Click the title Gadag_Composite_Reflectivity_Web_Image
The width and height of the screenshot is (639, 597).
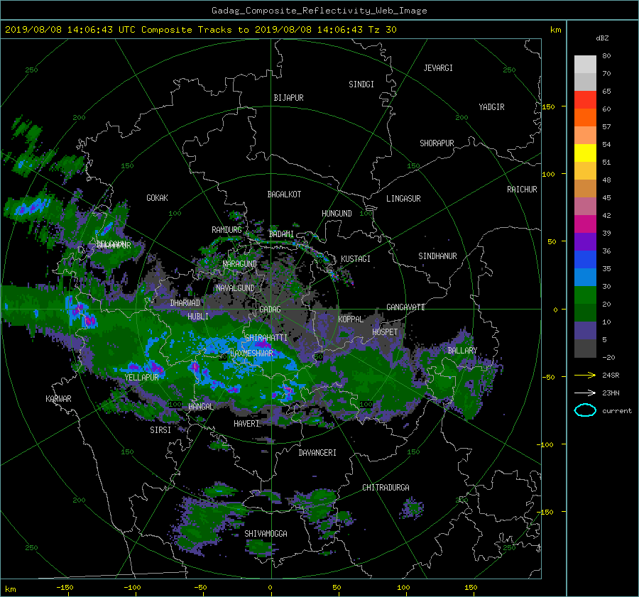point(319,11)
